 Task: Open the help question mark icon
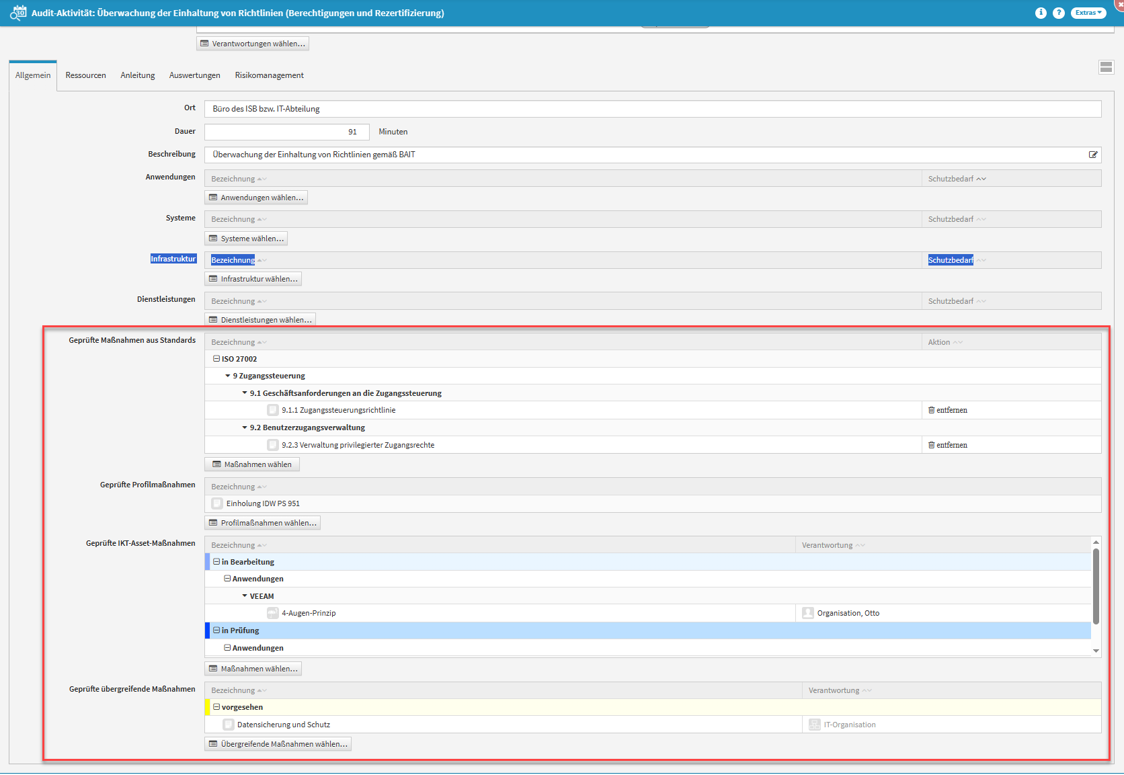[x=1058, y=13]
